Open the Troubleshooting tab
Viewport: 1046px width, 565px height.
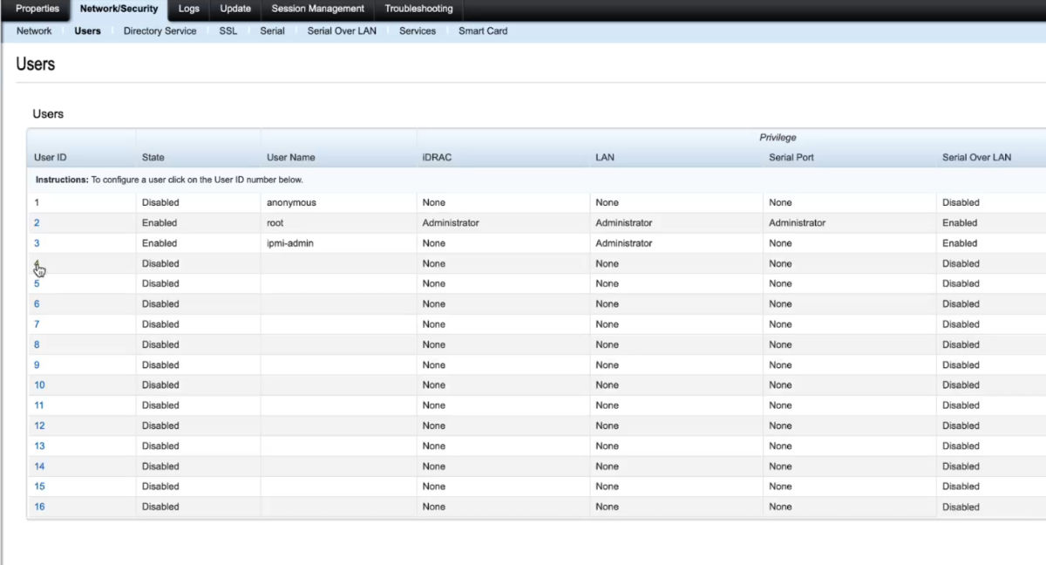[x=418, y=9]
